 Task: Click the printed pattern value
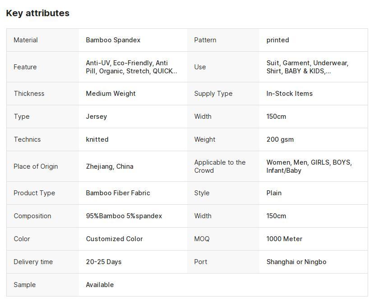point(277,40)
